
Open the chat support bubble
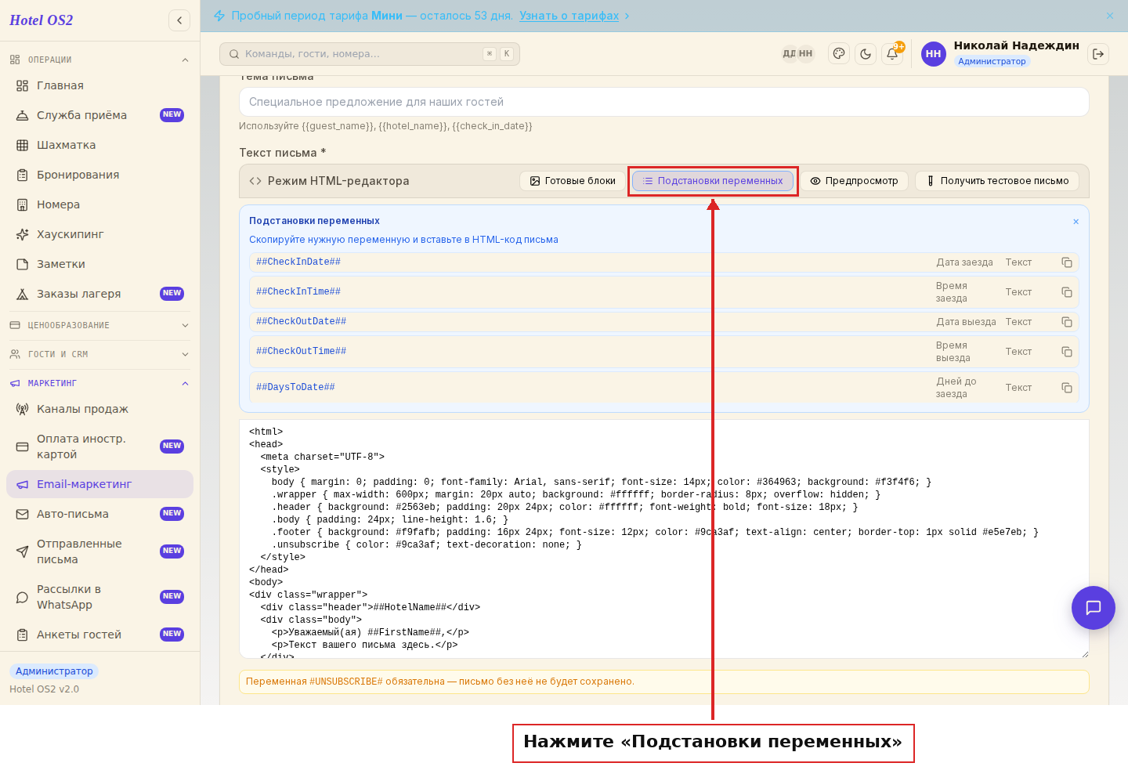(x=1094, y=608)
